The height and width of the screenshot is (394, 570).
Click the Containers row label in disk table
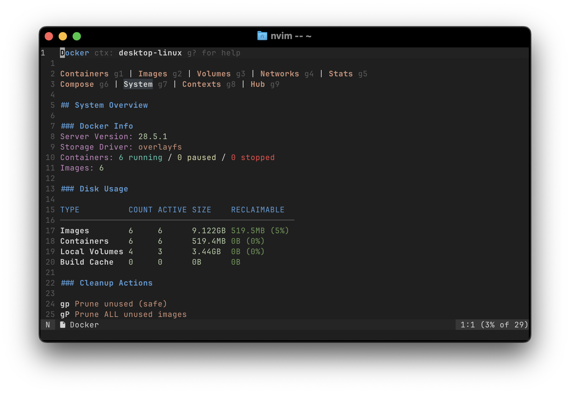[84, 241]
